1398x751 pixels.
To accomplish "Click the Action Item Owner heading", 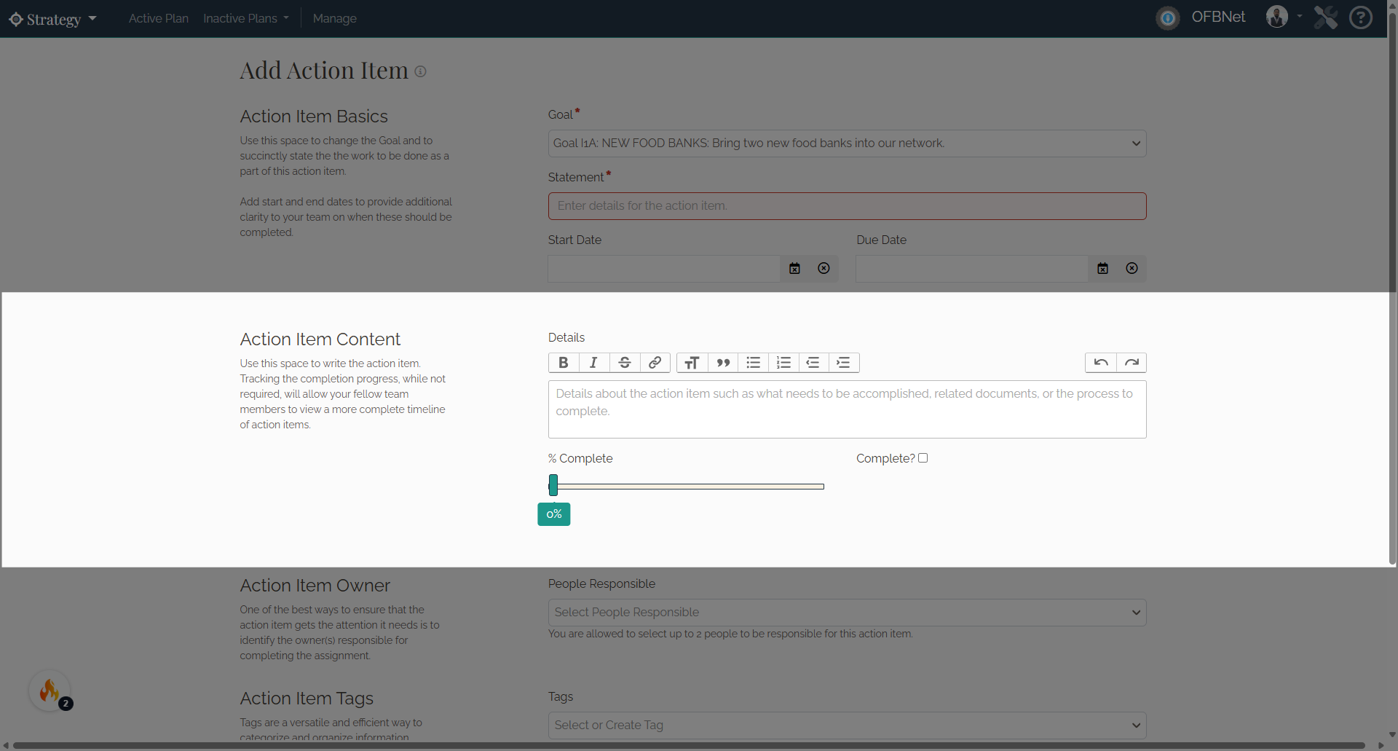I will click(315, 586).
